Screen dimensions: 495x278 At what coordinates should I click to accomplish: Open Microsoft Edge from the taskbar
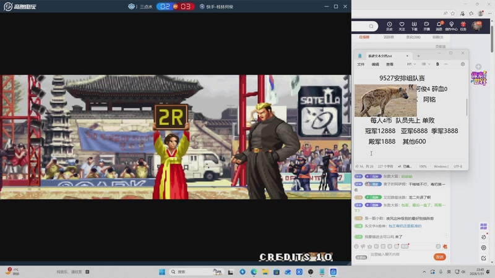[254, 272]
